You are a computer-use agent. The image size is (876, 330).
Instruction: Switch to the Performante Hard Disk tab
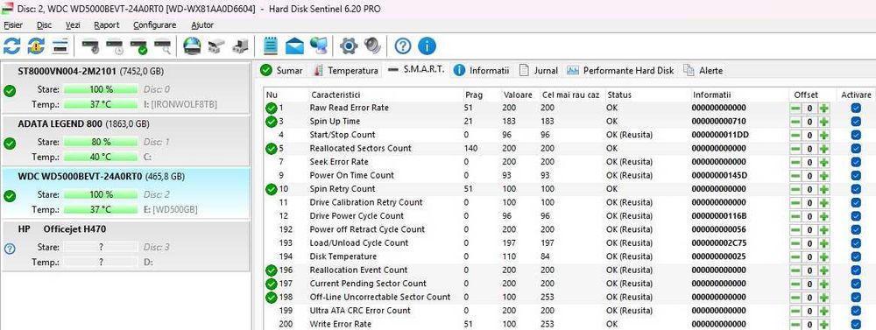point(621,70)
